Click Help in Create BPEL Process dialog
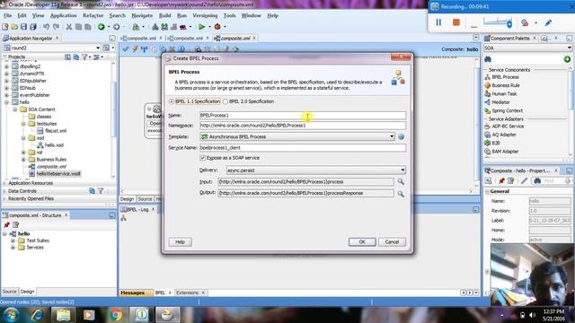The width and height of the screenshot is (575, 323). click(180, 242)
